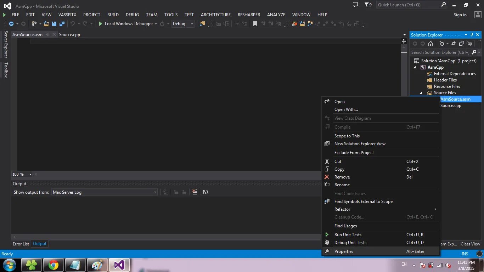Click the clover application icon in the taskbar
Image resolution: width=484 pixels, height=272 pixels.
tap(32, 265)
